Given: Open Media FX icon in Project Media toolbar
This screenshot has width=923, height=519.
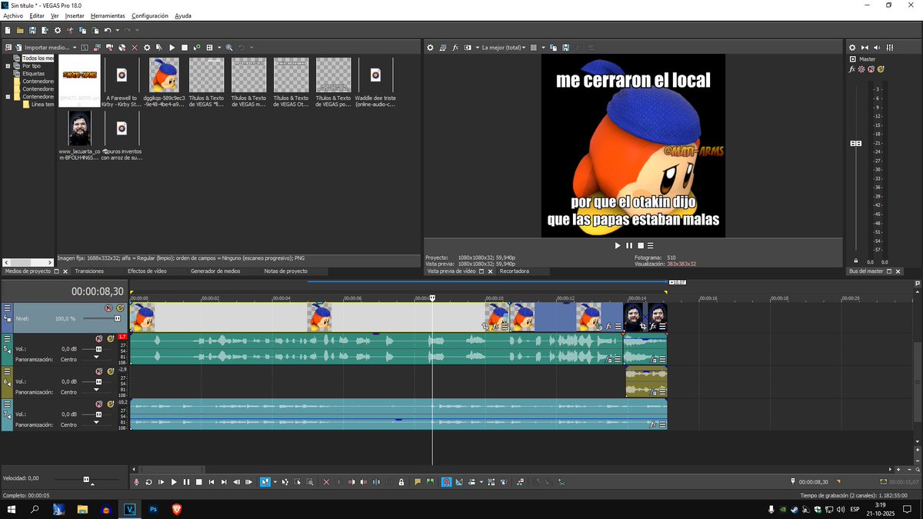Looking at the screenshot, I should pyautogui.click(x=159, y=48).
